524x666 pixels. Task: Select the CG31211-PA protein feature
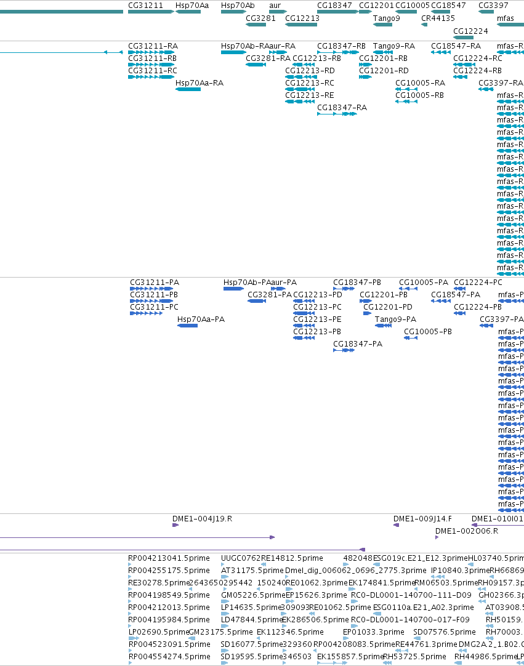tap(151, 289)
